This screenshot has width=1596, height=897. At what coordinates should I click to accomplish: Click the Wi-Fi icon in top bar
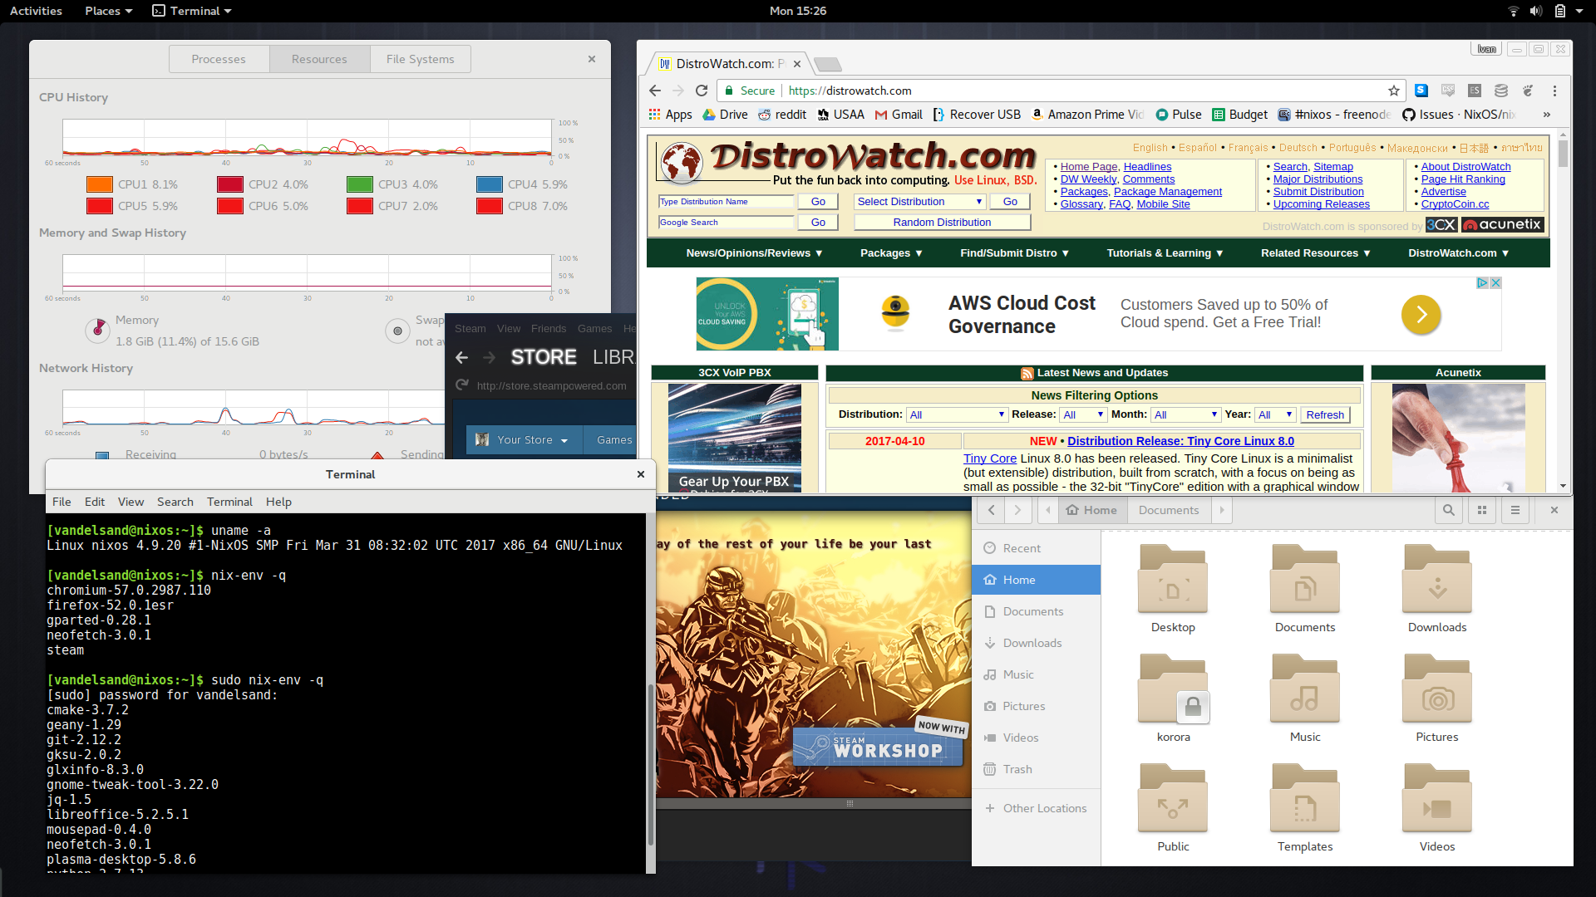coord(1514,11)
